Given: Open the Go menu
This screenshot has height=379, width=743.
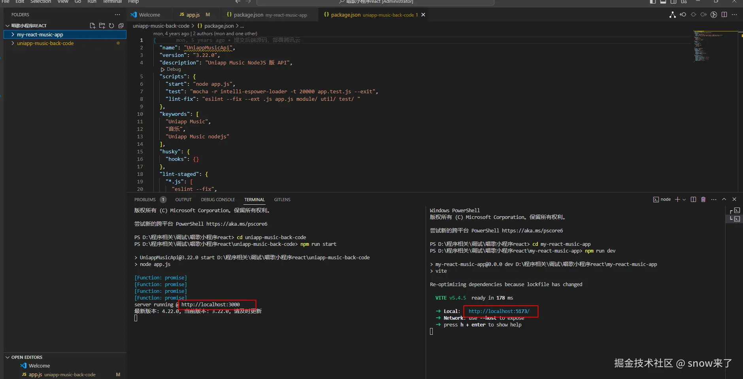Looking at the screenshot, I should click(x=78, y=2).
